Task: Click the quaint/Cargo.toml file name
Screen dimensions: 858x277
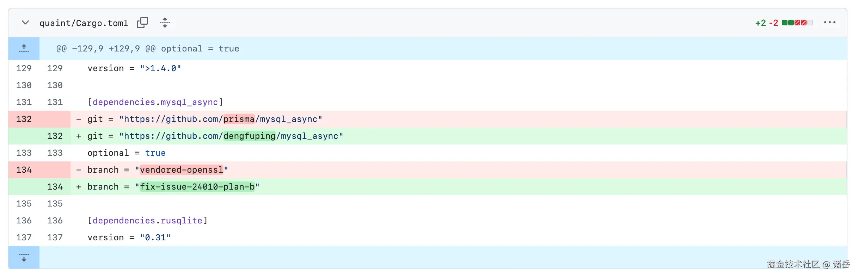Action: (84, 23)
